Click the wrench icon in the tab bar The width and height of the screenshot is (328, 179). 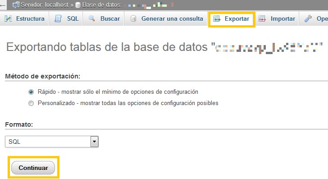(308, 18)
